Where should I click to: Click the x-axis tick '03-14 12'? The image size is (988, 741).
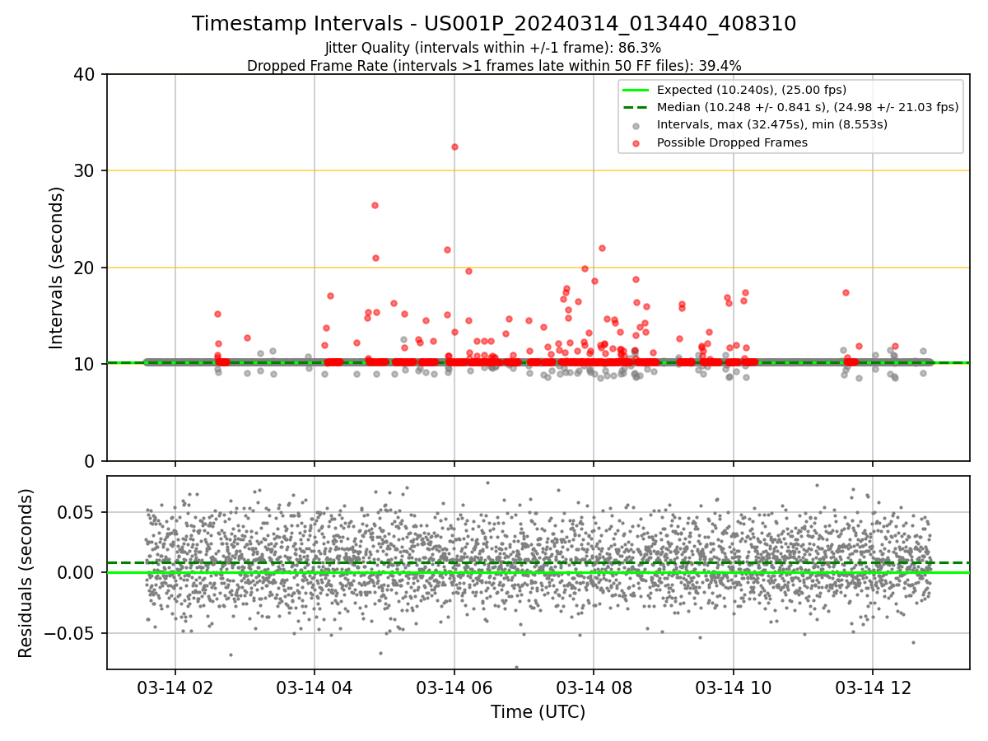(873, 687)
